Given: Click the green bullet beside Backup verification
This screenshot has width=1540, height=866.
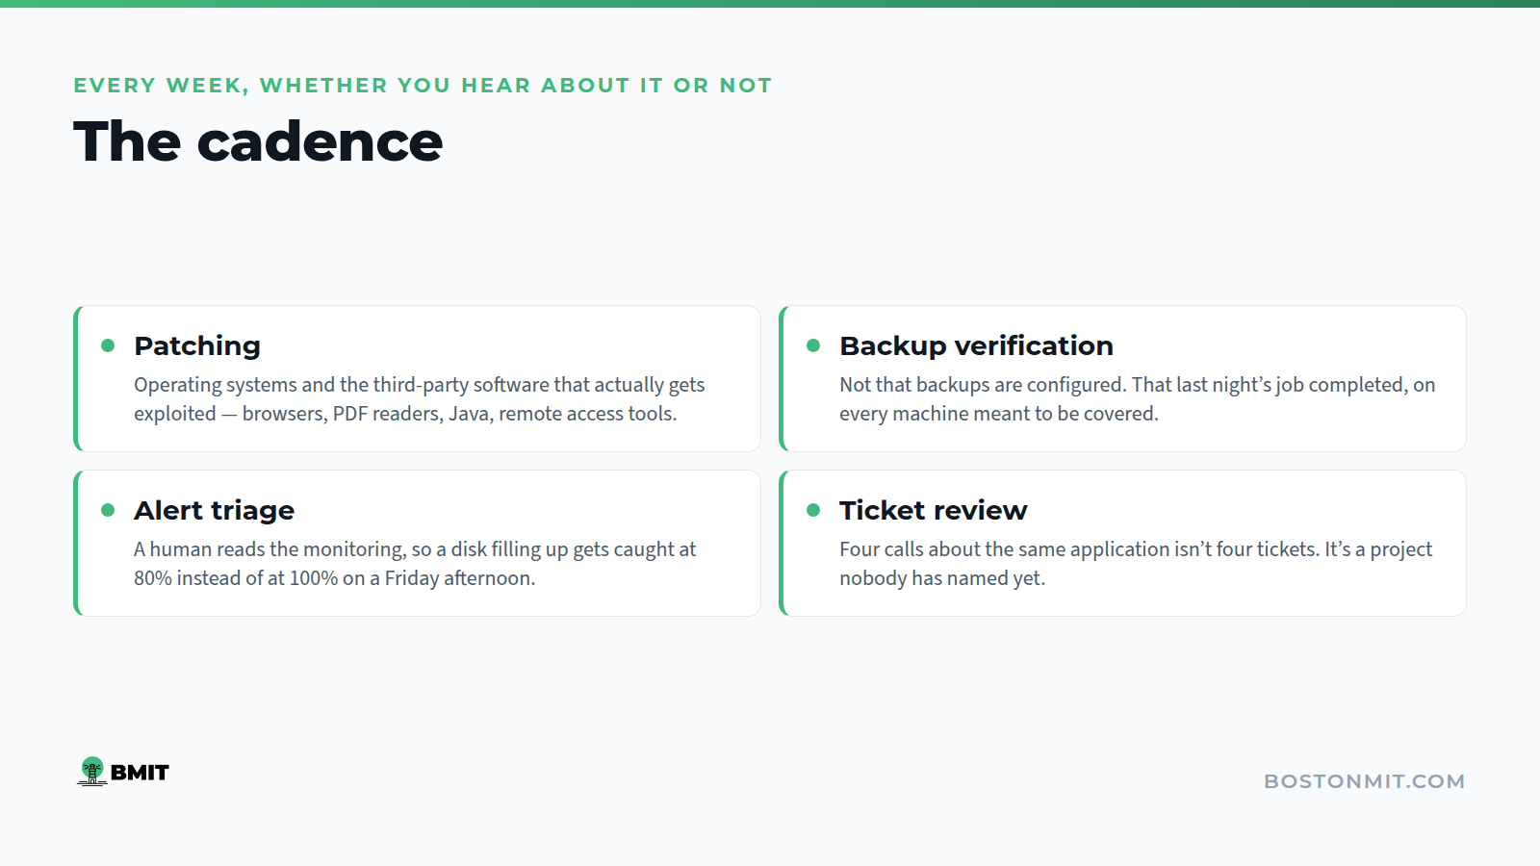Looking at the screenshot, I should point(813,345).
